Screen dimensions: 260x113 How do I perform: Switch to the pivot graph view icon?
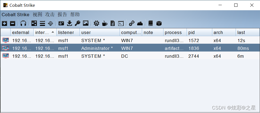pyautogui.click(x=34, y=23)
